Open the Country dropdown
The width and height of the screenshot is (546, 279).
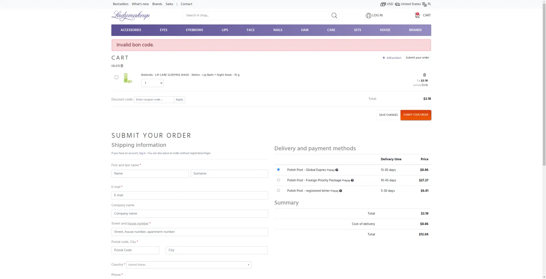coord(189,265)
